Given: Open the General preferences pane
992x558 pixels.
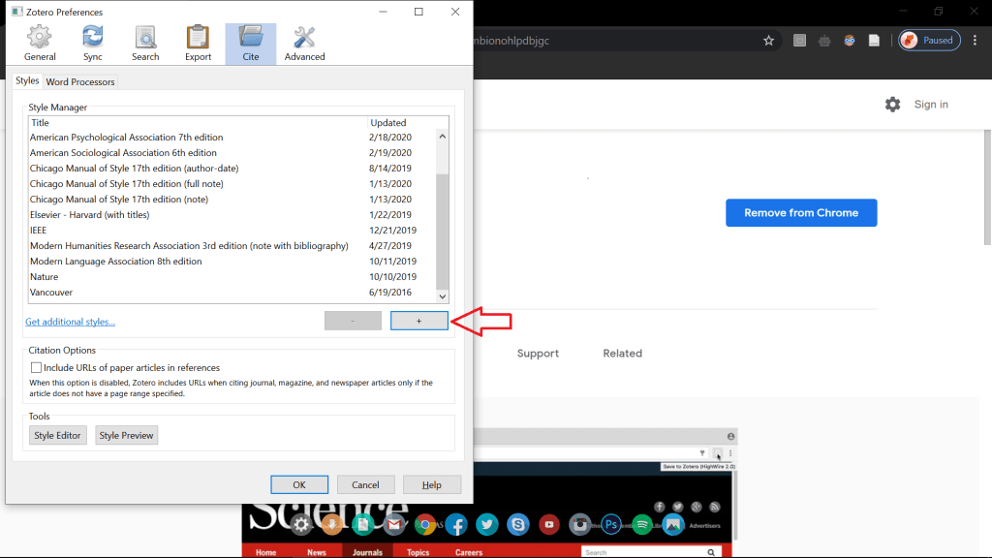Looking at the screenshot, I should click(x=40, y=45).
